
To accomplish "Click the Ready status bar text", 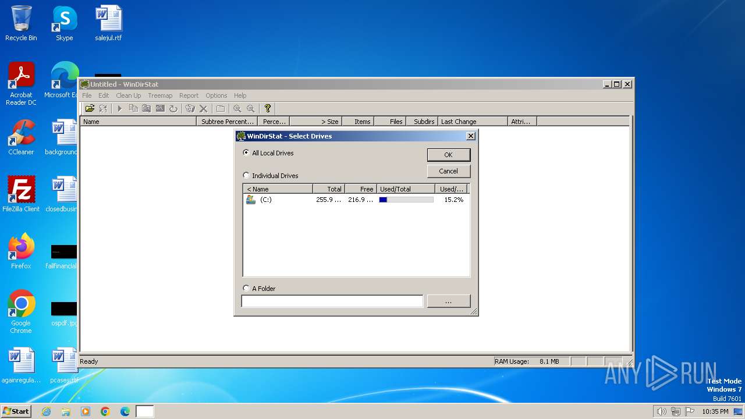I will click(89, 361).
